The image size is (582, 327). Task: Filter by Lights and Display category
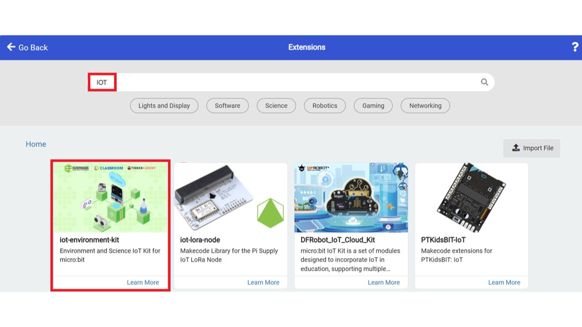coord(164,106)
